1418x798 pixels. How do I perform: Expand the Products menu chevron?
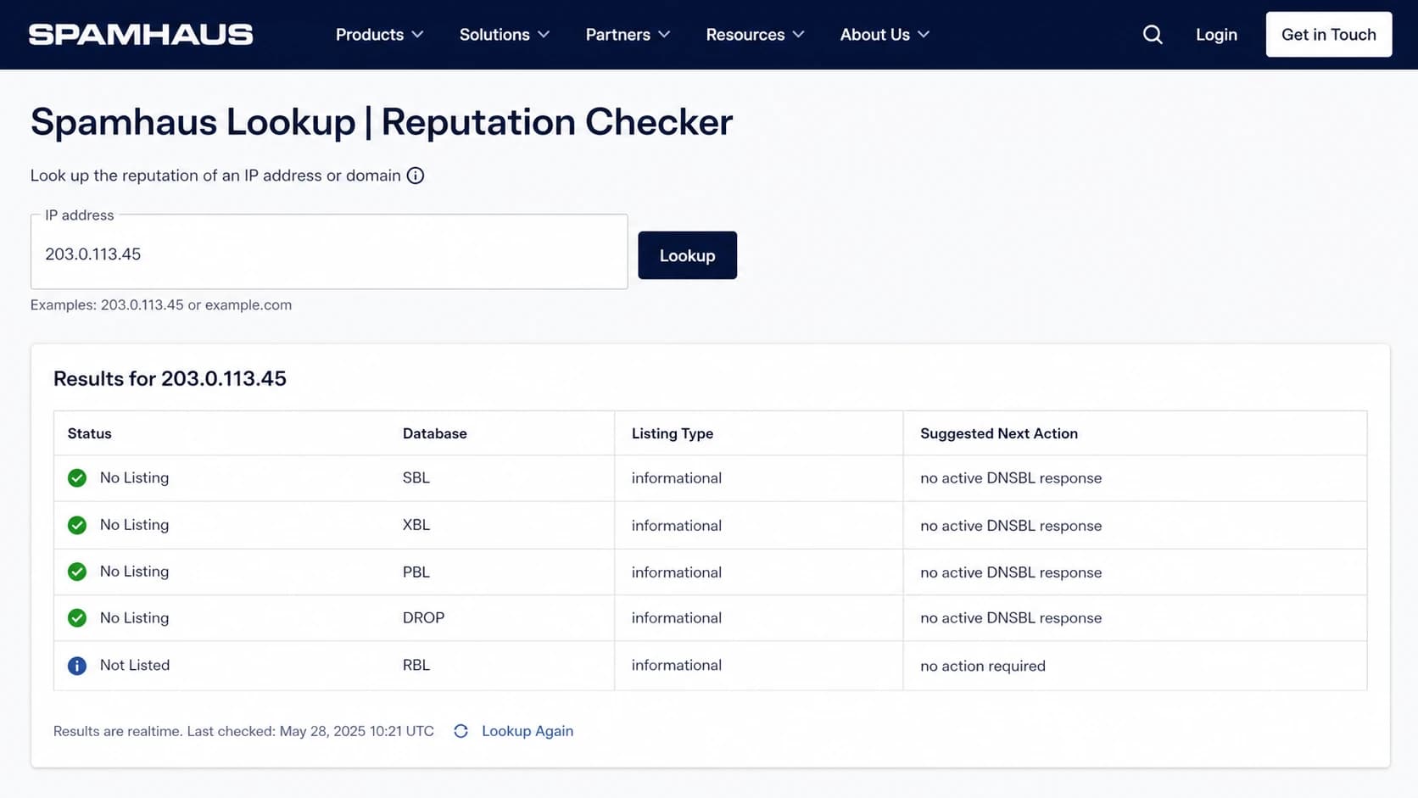417,35
